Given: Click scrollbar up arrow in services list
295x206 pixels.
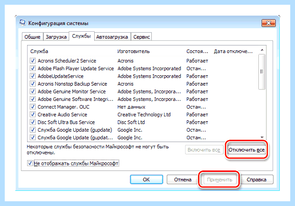Looking at the screenshot, I should pyautogui.click(x=262, y=50).
